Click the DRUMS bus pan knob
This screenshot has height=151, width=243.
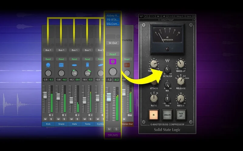pos(113,72)
